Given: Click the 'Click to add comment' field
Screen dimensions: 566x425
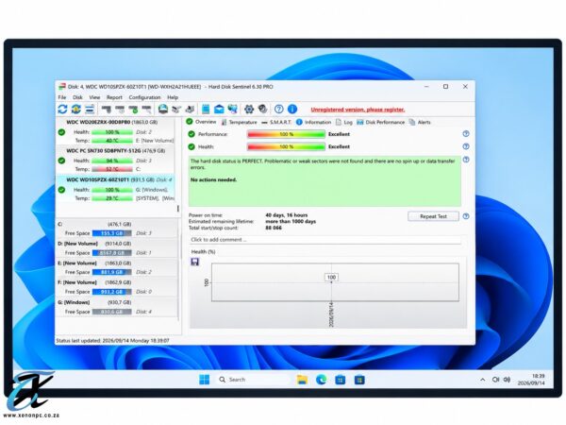Looking at the screenshot, I should (325, 240).
